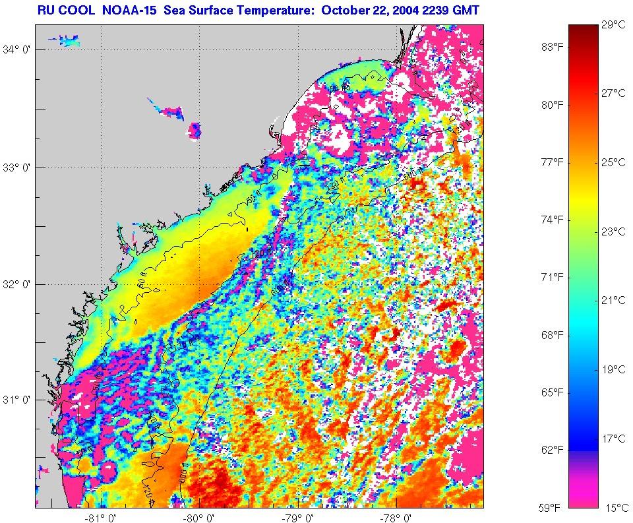Click the '-81° 0'' longitude label
Viewport: 633px width, 523px height.
click(x=101, y=517)
